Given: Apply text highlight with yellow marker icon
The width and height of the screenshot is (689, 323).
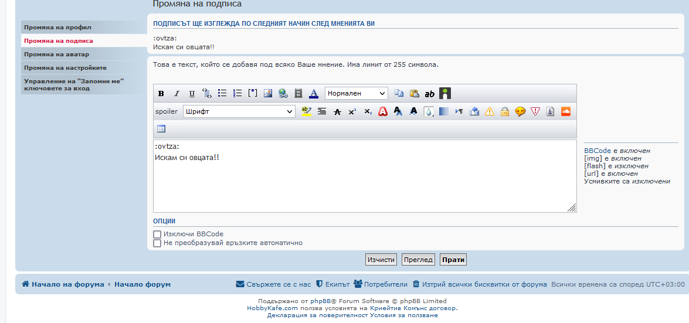Looking at the screenshot, I should point(307,111).
